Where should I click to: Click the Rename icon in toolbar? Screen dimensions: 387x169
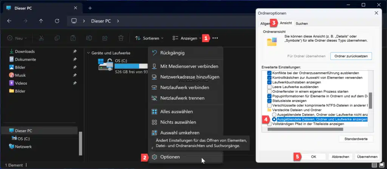(89, 38)
